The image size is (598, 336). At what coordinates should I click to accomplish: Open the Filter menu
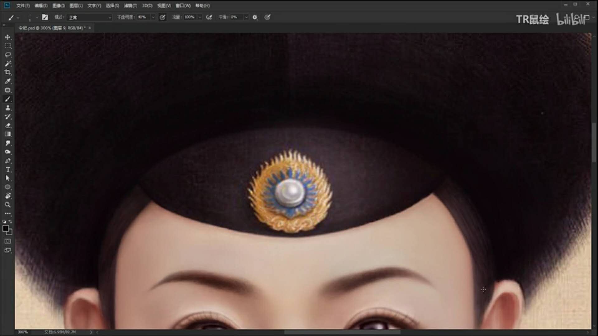[x=131, y=6]
